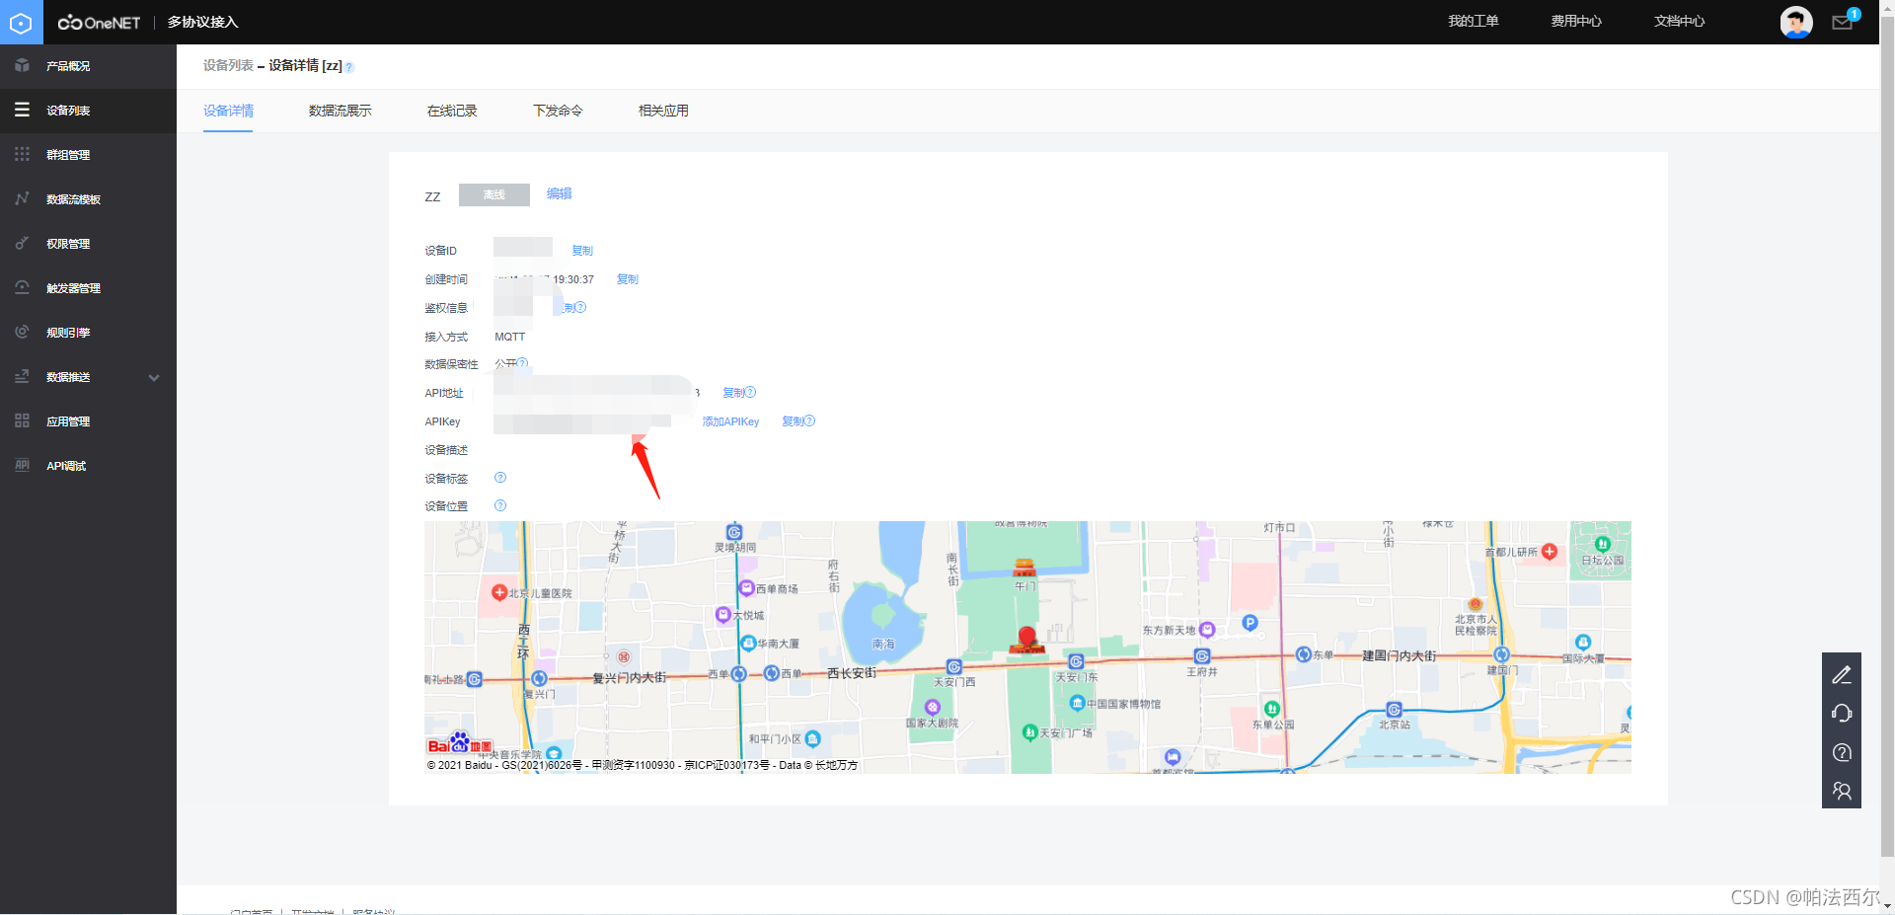Click the help icon next to 鉴权信息 copy
The width and height of the screenshot is (1895, 915).
pos(580,307)
